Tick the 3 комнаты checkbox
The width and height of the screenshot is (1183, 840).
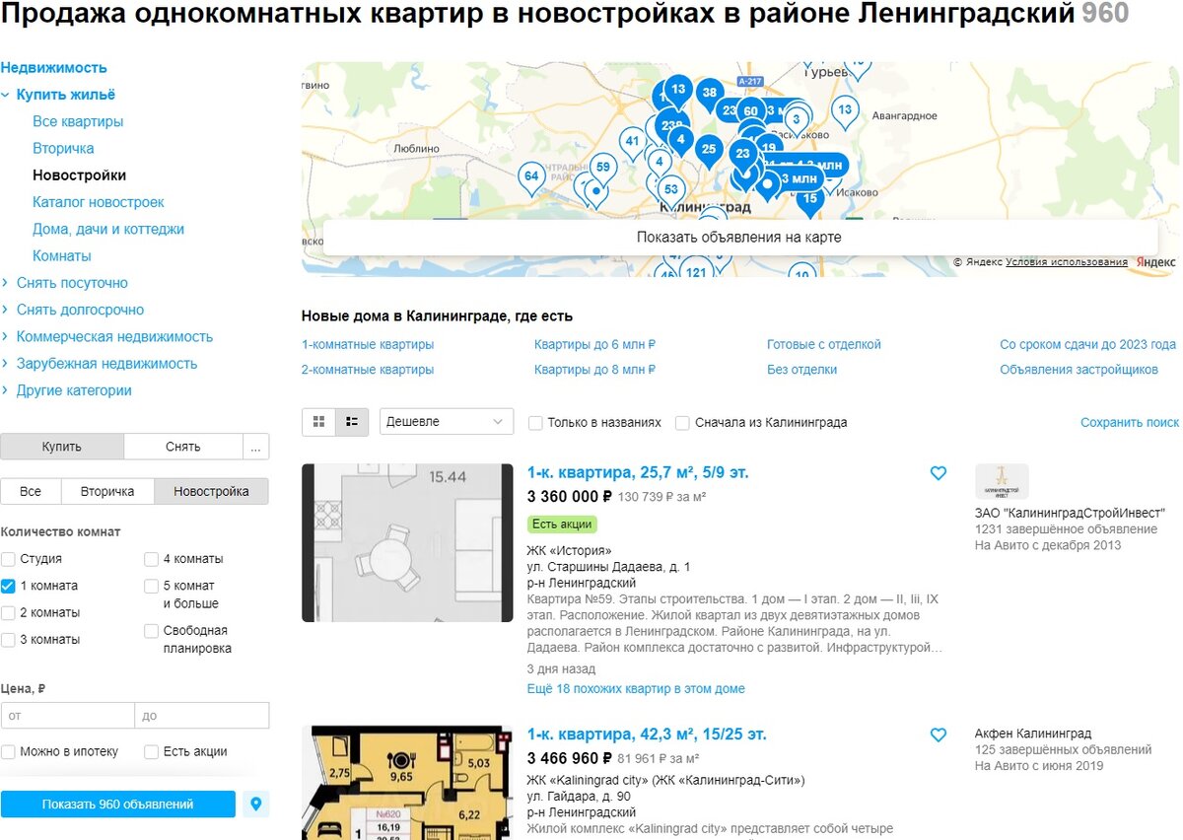point(8,640)
